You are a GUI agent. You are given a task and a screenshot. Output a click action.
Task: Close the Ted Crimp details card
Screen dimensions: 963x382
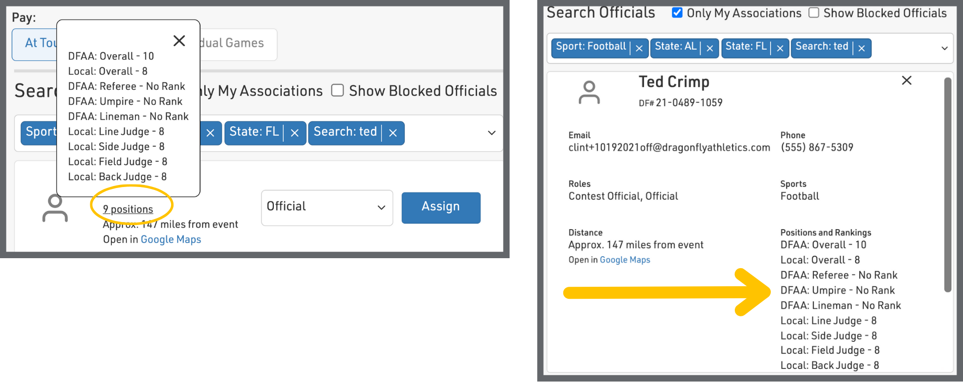point(906,80)
